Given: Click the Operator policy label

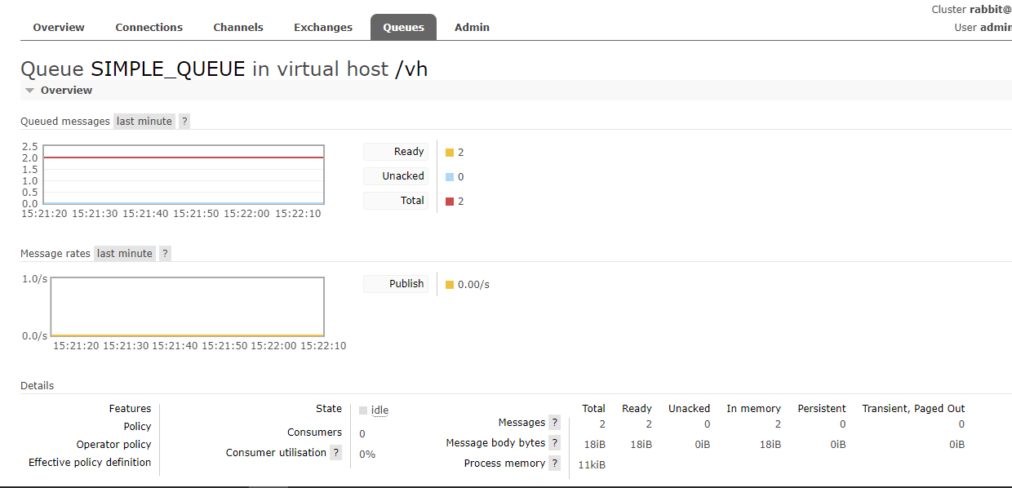Looking at the screenshot, I should point(113,445).
